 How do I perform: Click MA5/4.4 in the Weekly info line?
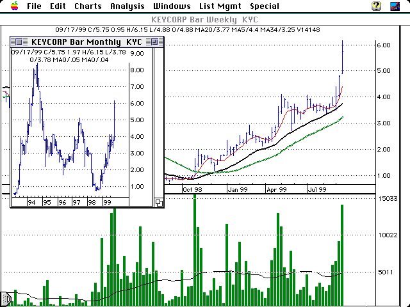pyautogui.click(x=243, y=30)
